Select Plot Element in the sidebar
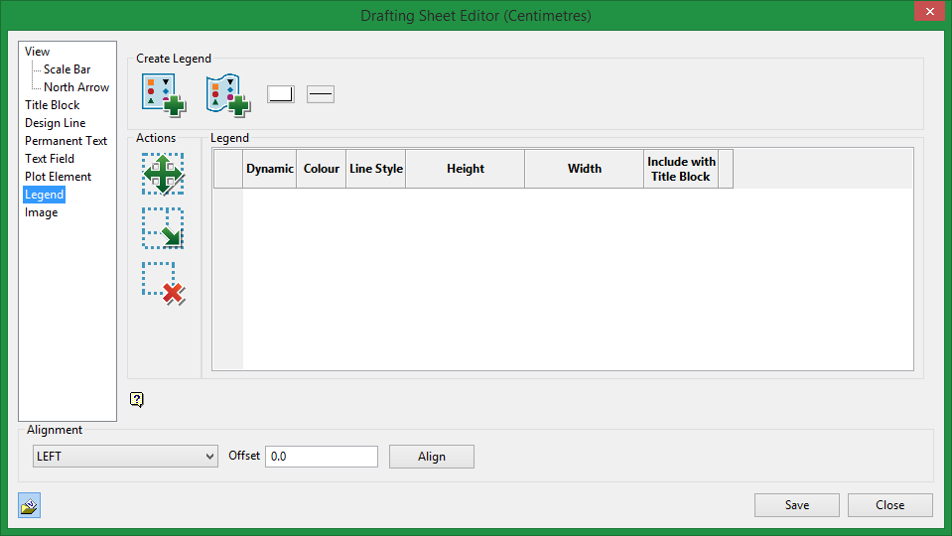 click(x=58, y=177)
